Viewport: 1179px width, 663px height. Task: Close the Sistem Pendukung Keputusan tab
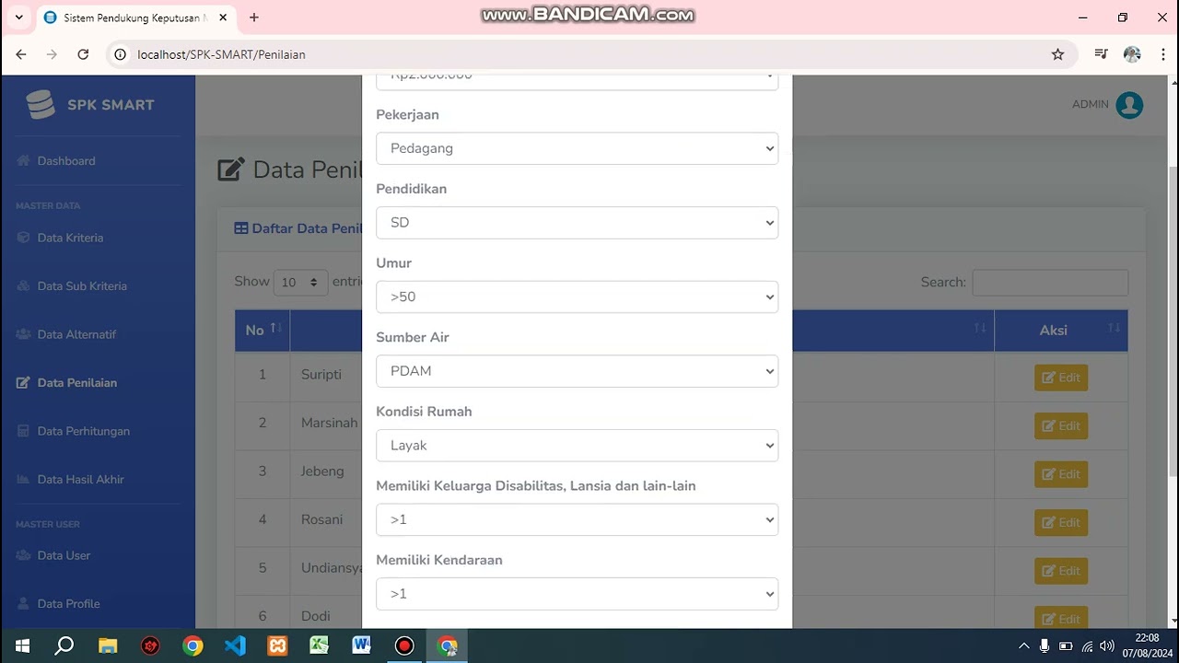[x=223, y=17]
